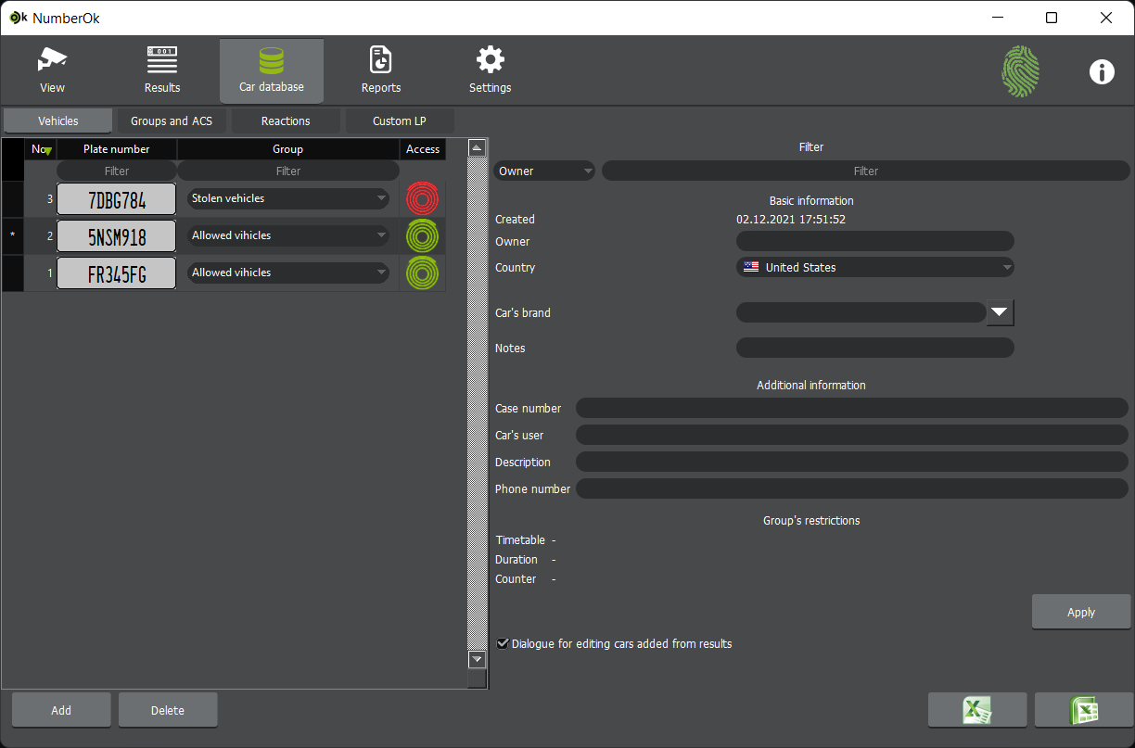1135x748 pixels.
Task: Click the Notes input field
Action: pyautogui.click(x=875, y=348)
